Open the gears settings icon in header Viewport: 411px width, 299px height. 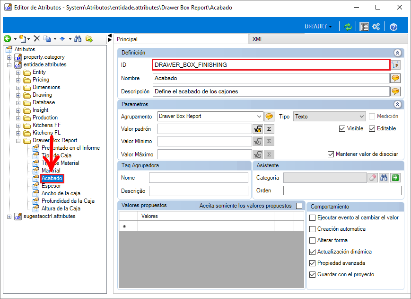376,27
